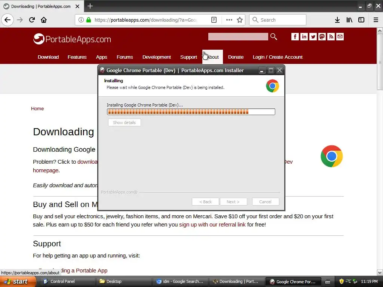Image resolution: width=383 pixels, height=287 pixels.
Task: Open the Donate menu item
Action: [x=236, y=57]
